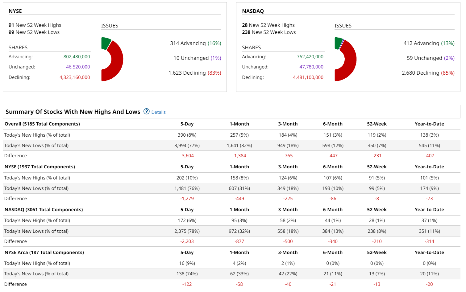Click Overall Year-to-Date new lows '545 (11%)'
The height and width of the screenshot is (292, 466).
tap(429, 146)
